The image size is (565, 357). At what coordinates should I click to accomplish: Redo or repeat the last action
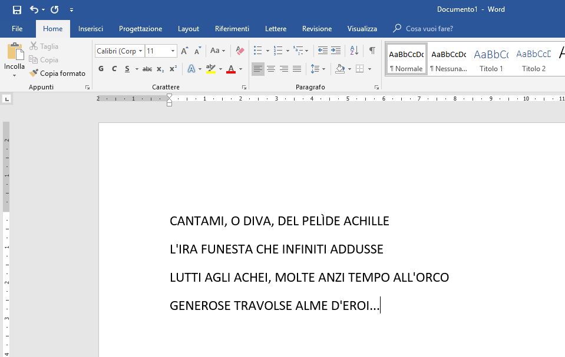[x=55, y=10]
